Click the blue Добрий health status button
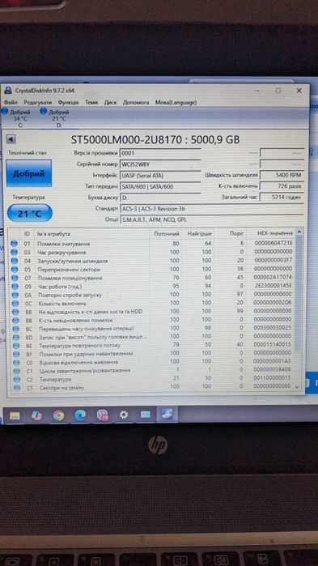Image resolution: width=318 pixels, height=566 pixels. coord(29,173)
